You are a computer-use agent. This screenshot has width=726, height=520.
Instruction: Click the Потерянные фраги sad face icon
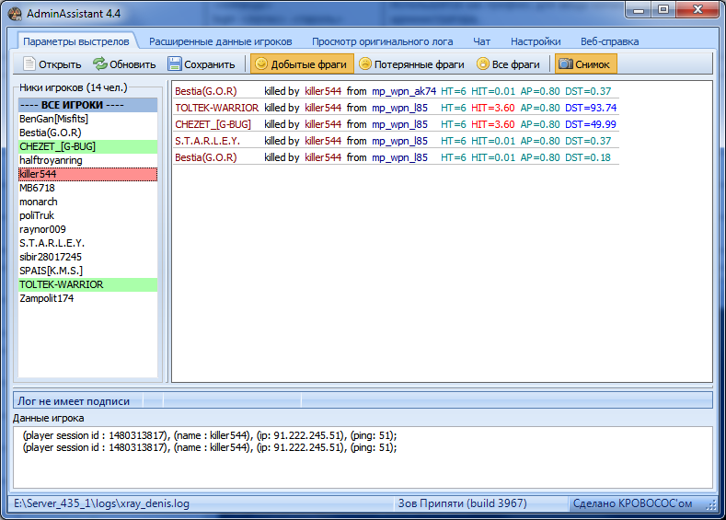click(365, 64)
